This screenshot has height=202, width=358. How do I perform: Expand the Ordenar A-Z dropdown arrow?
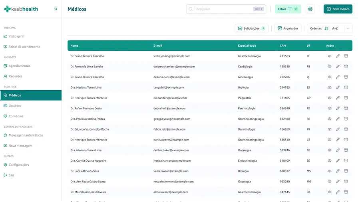(348, 28)
